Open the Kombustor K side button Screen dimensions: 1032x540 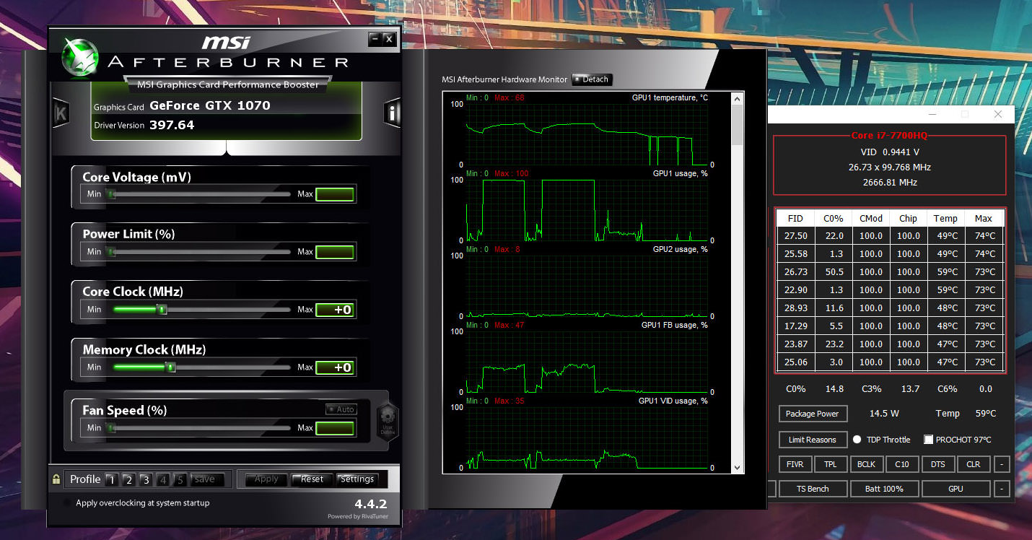click(61, 113)
